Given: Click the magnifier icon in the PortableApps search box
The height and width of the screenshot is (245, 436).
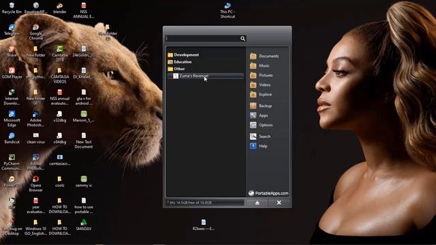Looking at the screenshot, I should [x=243, y=38].
